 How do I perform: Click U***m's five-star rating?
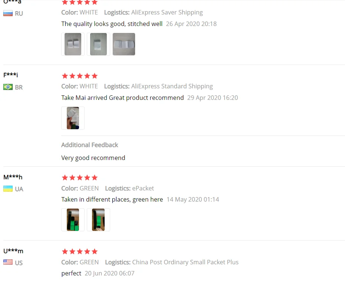[80, 251]
